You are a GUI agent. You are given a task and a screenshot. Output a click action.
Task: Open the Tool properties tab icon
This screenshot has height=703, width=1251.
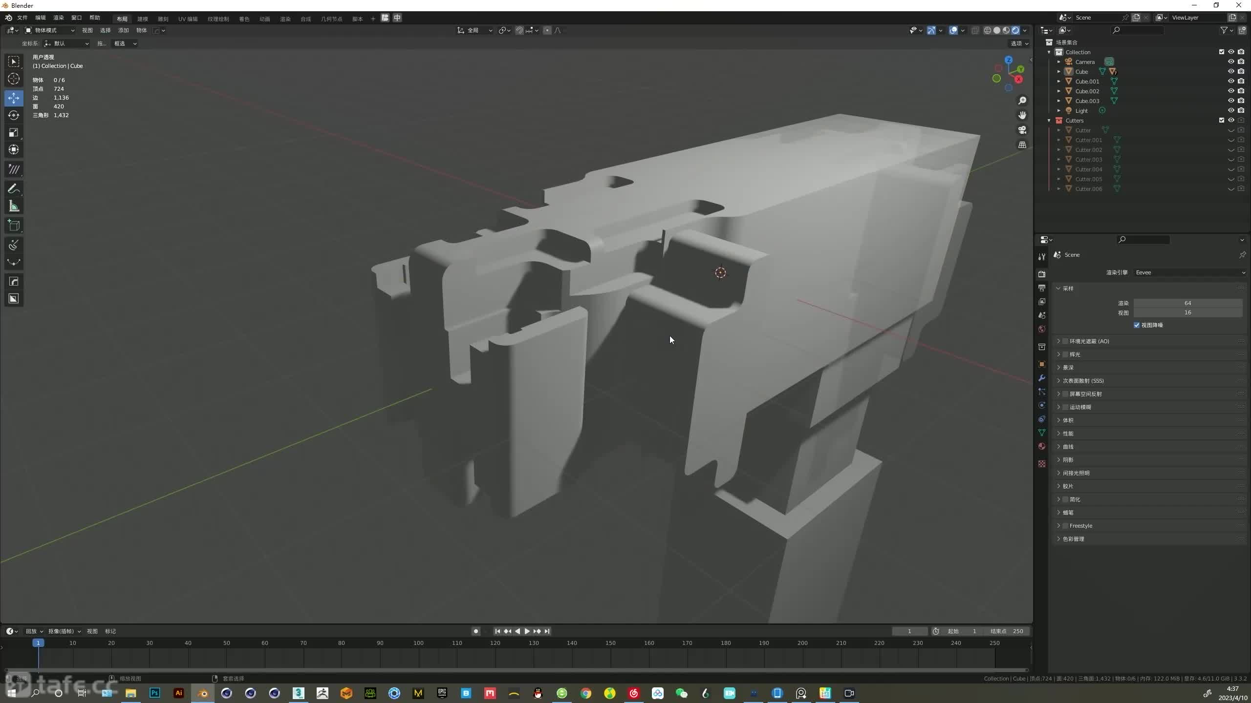[1042, 257]
